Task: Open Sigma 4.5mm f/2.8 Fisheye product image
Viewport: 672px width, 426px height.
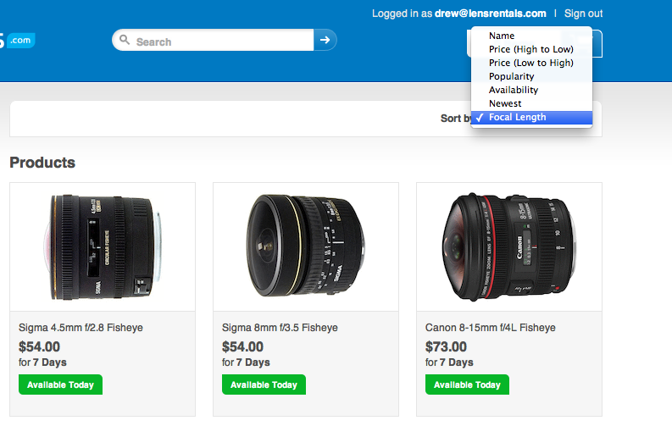Action: point(103,246)
